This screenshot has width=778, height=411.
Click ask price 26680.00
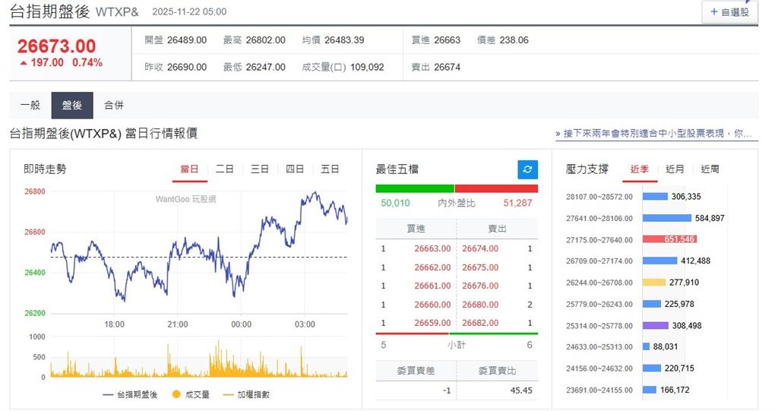[x=480, y=305]
